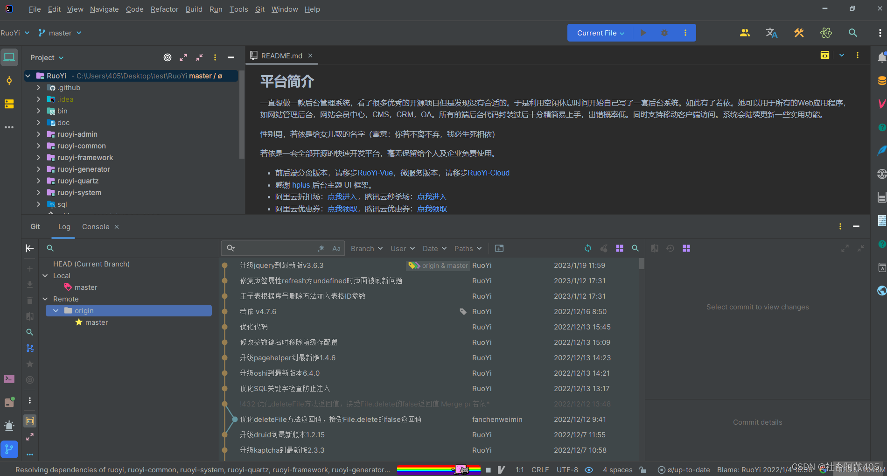The height and width of the screenshot is (476, 887).
Task: Open Search Everywhere magnifier in toolbar
Action: point(853,33)
